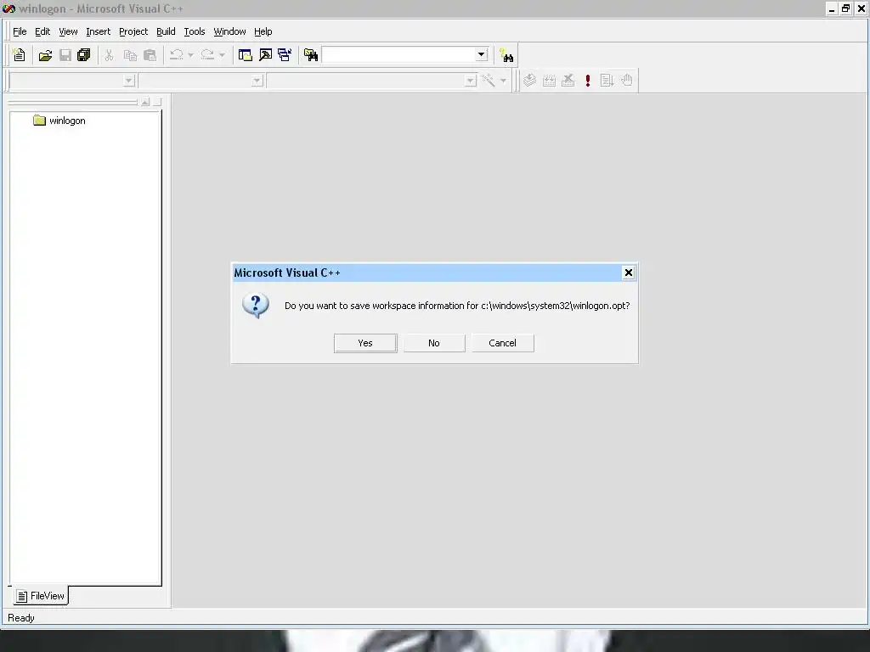
Task: Click the workspace pane hide button
Action: click(x=157, y=102)
